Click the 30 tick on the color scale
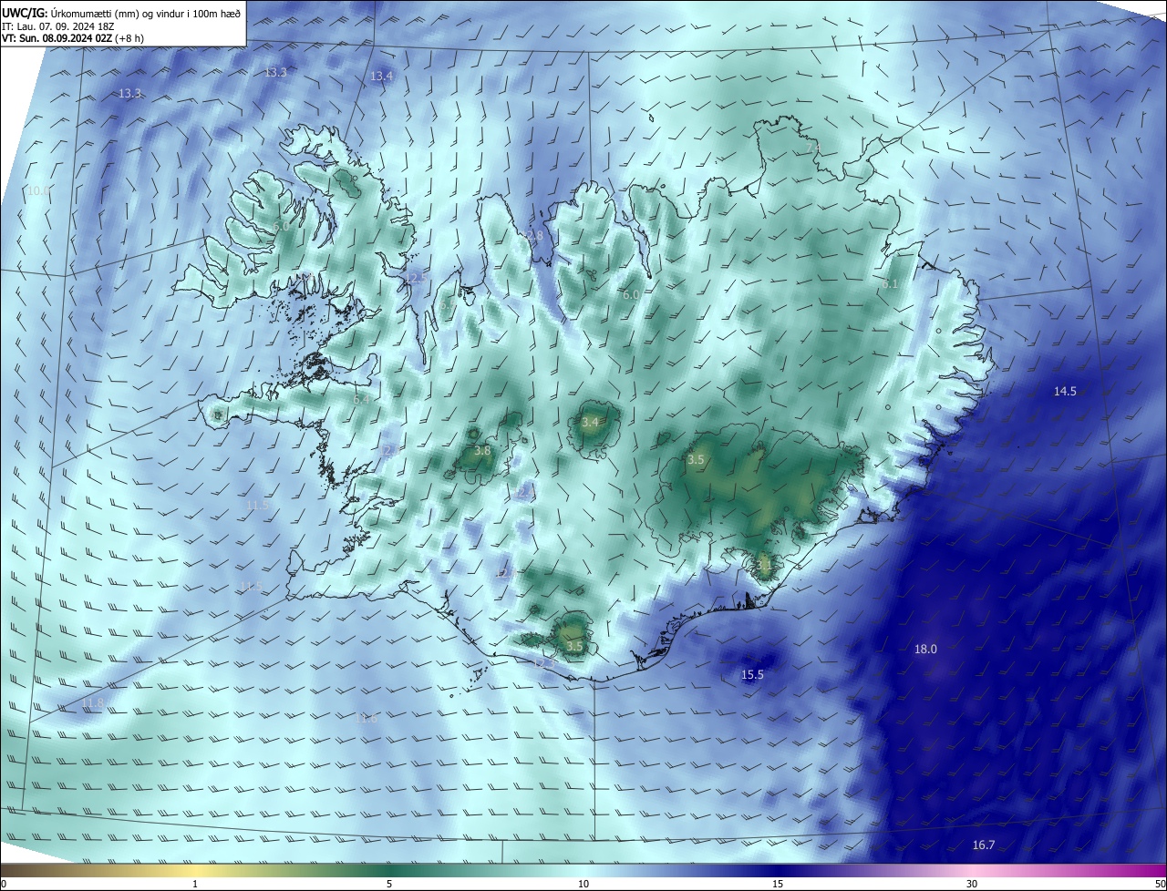Screen dimensions: 1167x891 tap(972, 884)
